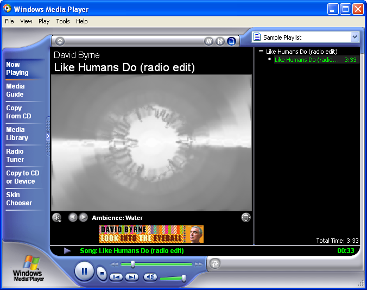The width and height of the screenshot is (367, 290).
Task: Toggle the visualization pane stripe button
Action: 208,41
